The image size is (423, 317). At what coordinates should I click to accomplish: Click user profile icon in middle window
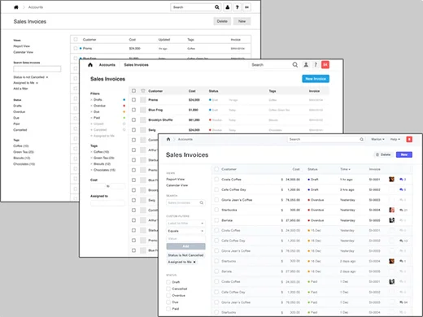pos(306,65)
